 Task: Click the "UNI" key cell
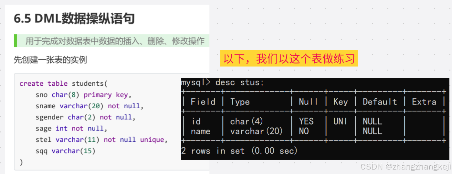[x=340, y=121]
